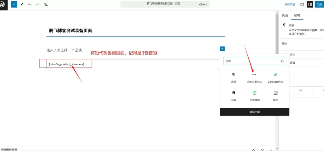The width and height of the screenshot is (324, 152).
Task: Toggle the block inserter plus button
Action: [14, 4]
